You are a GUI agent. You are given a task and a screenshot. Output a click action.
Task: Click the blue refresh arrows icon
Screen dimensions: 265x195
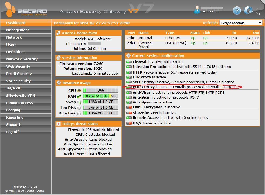tap(248, 10)
